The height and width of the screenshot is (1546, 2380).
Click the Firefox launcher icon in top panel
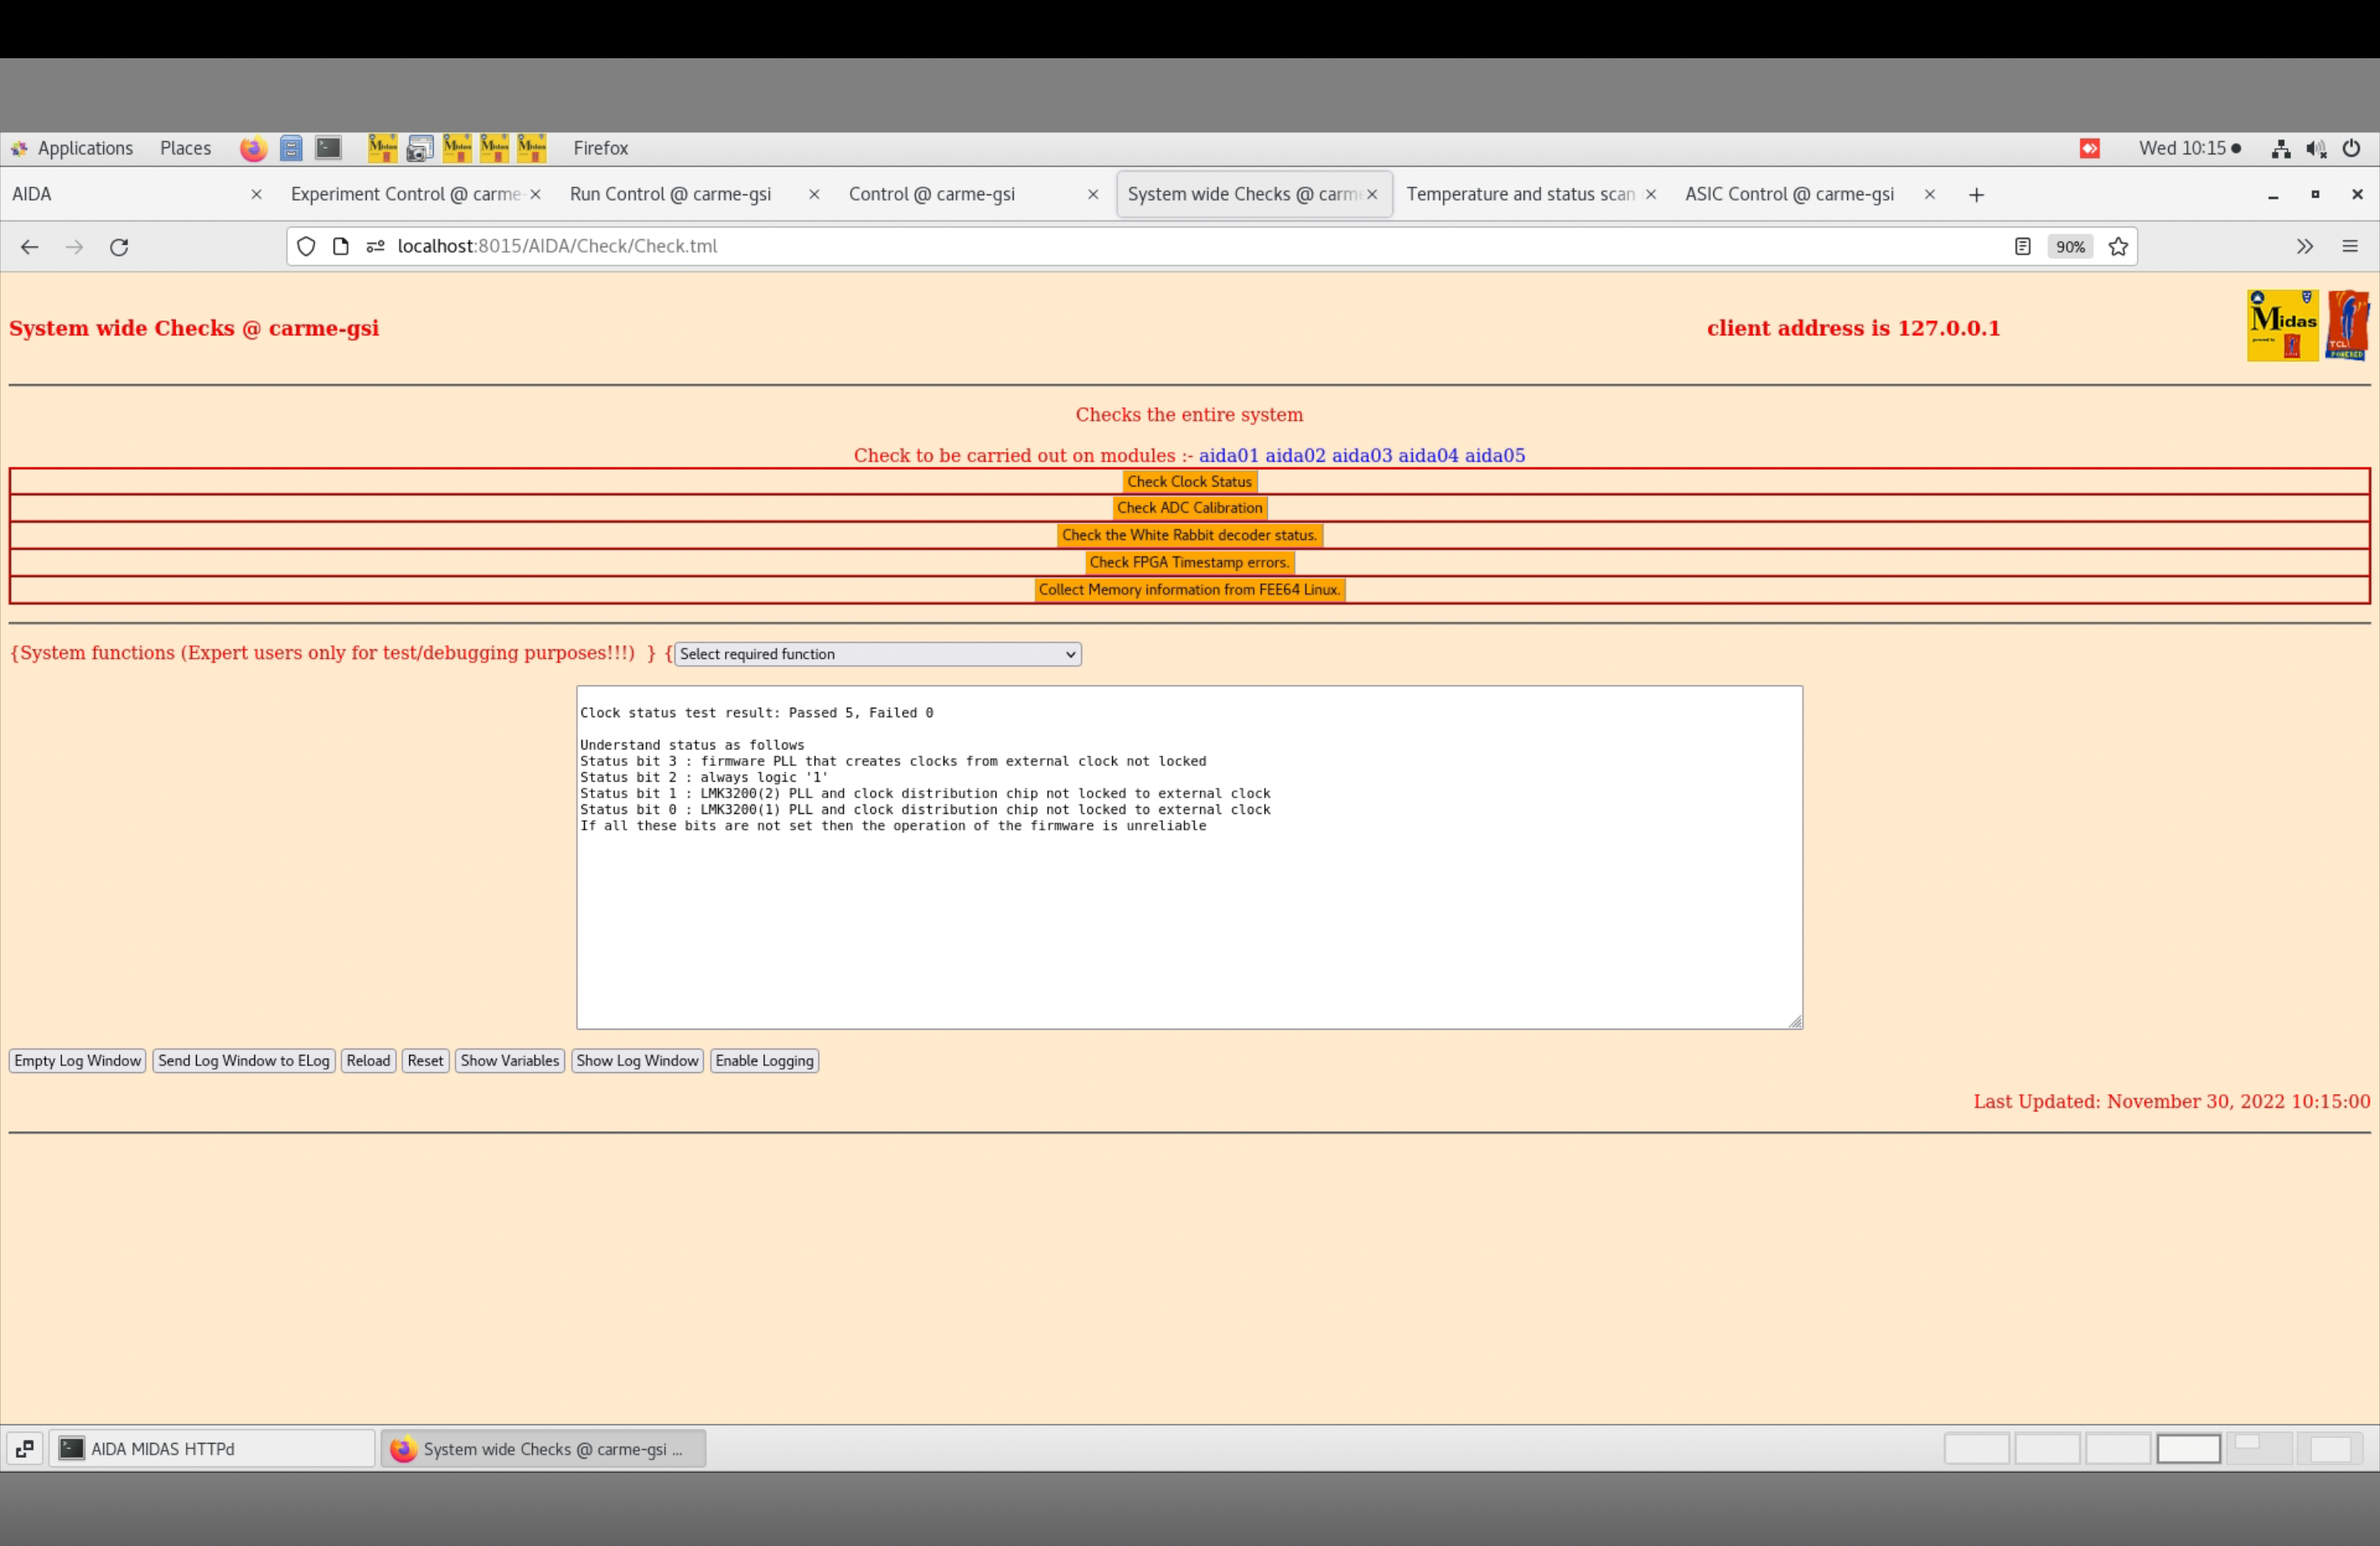click(253, 149)
